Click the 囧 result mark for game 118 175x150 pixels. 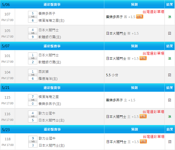point(170,142)
